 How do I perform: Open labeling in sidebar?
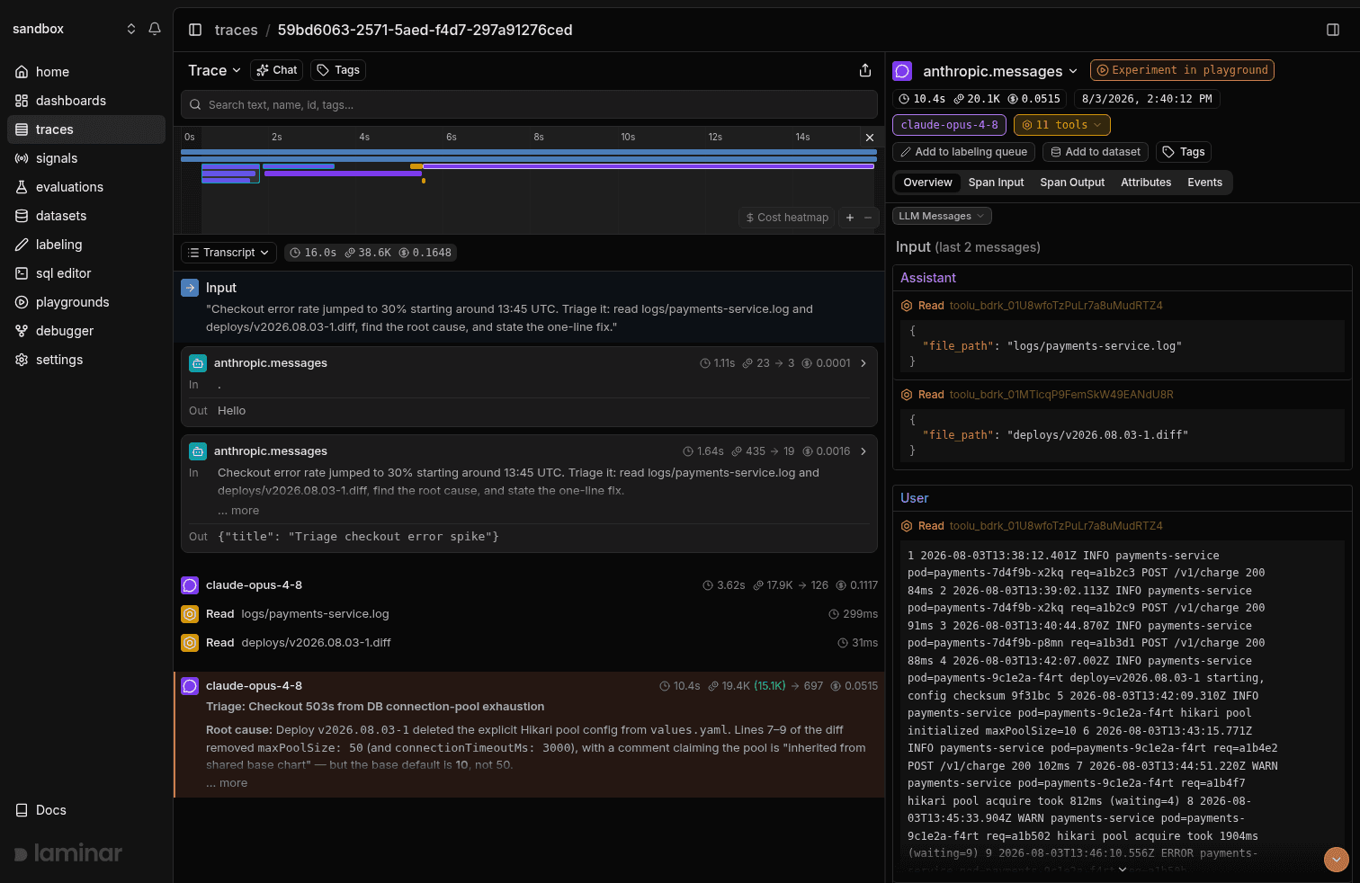86,245
